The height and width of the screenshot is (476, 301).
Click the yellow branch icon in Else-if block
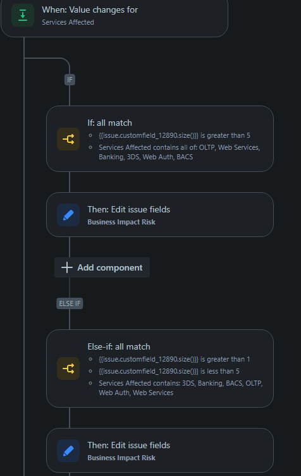coord(68,369)
